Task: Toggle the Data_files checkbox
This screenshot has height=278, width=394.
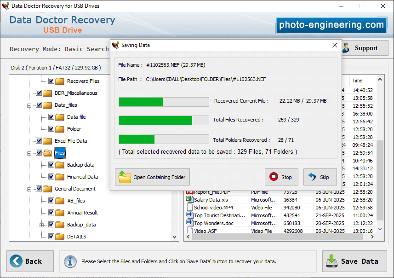Action: [x=39, y=104]
